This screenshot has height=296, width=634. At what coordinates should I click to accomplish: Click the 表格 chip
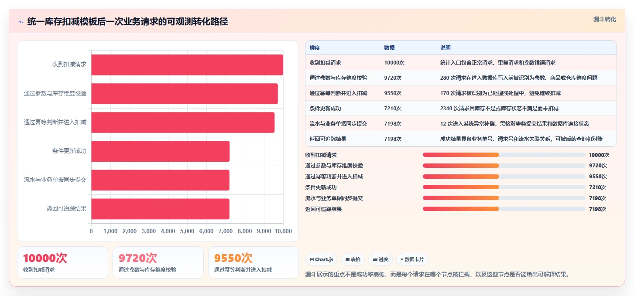[x=353, y=259]
